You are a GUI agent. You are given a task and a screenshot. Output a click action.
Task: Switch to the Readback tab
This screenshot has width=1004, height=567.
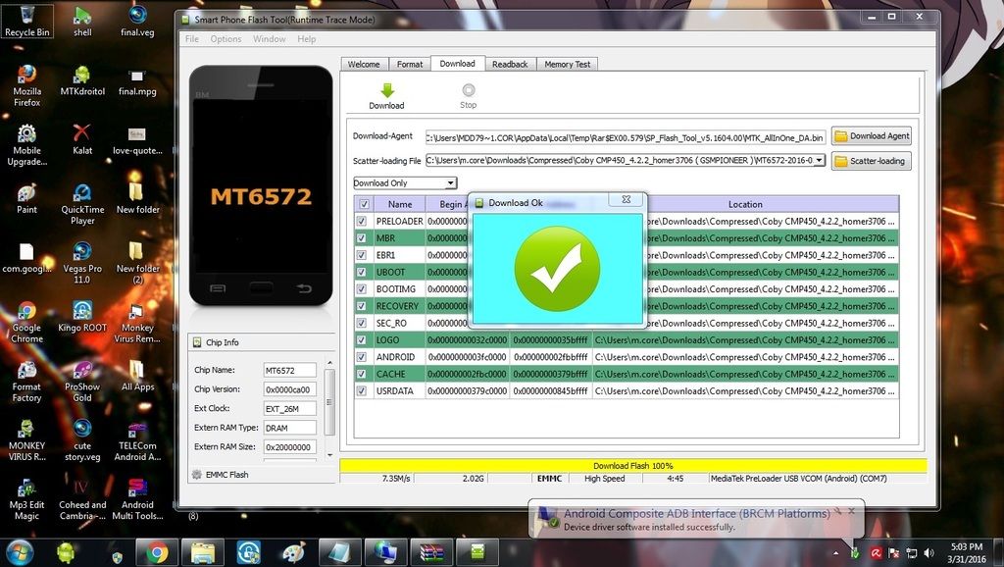tap(510, 64)
